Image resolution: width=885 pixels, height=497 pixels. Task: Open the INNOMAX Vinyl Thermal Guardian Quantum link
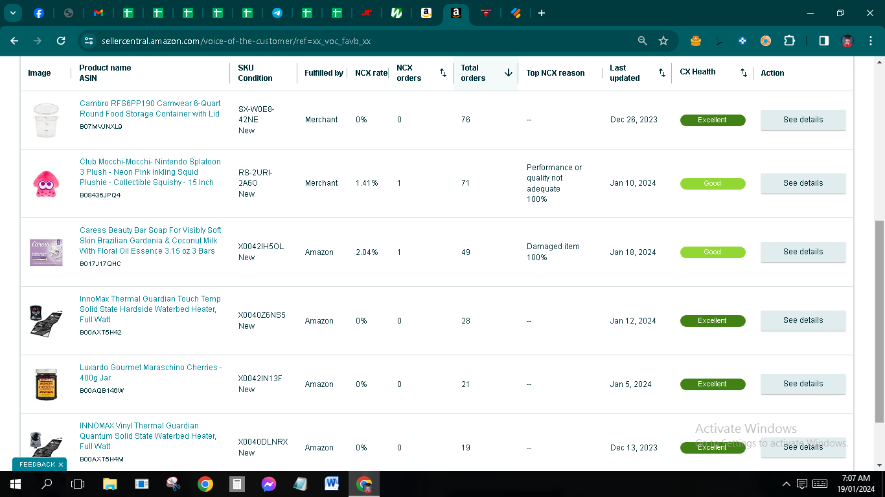click(x=148, y=436)
